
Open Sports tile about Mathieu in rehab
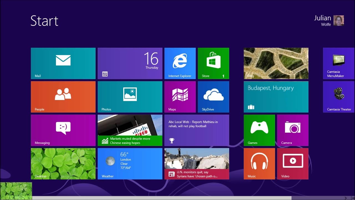pos(197,130)
